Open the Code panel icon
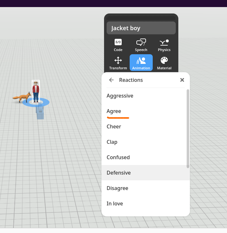The image size is (227, 233). click(118, 45)
